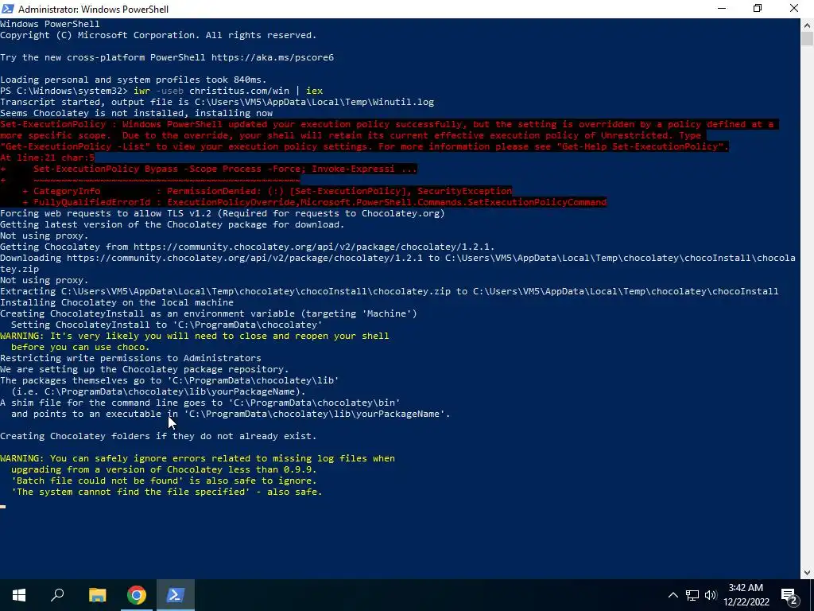
Task: Click 'WARNING: It's very likely' line
Action: tap(194, 336)
